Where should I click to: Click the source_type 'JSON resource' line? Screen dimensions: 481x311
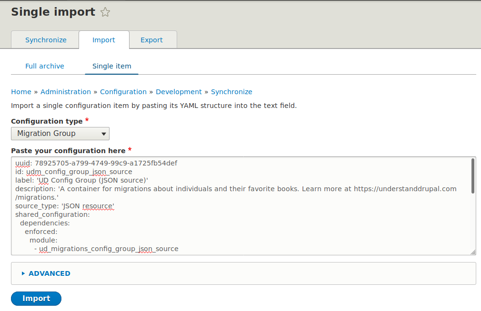65,206
